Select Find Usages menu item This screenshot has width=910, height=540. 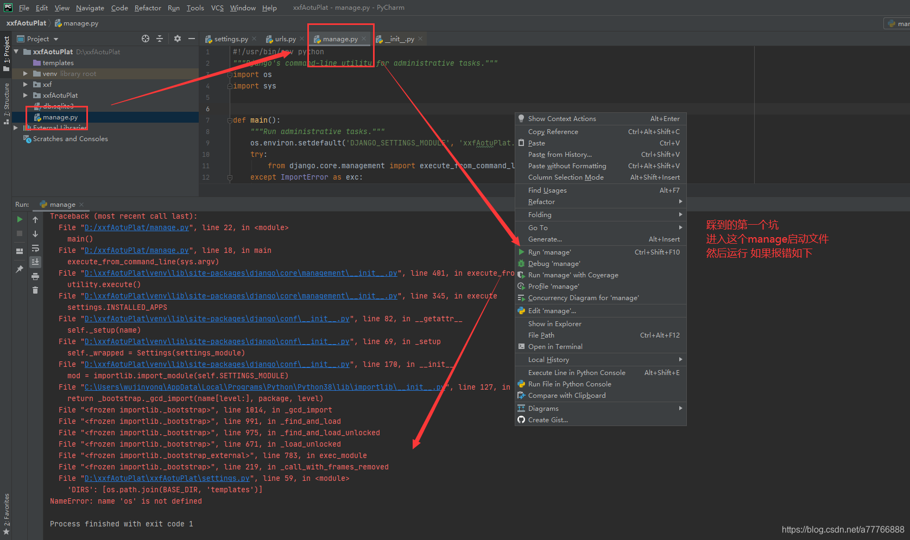coord(601,190)
